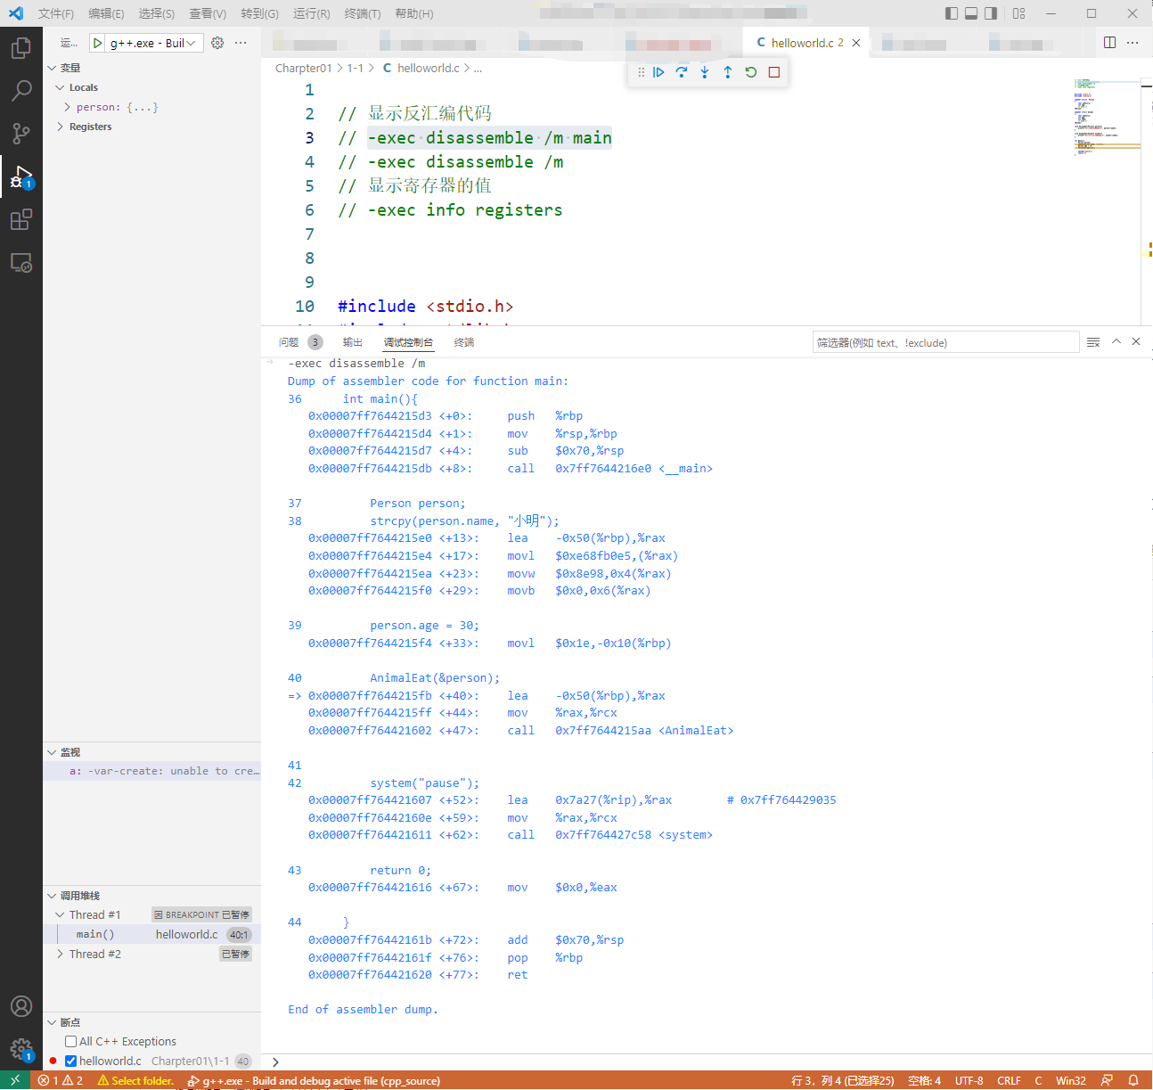Close the helloworld.c editor tab
1153x1090 pixels.
point(856,43)
